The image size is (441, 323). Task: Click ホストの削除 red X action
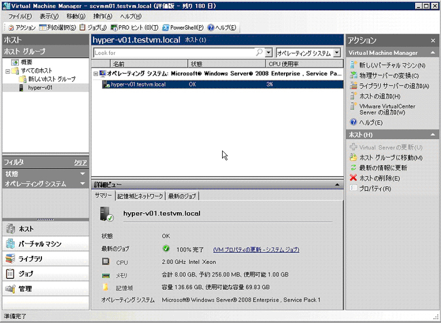(x=375, y=178)
